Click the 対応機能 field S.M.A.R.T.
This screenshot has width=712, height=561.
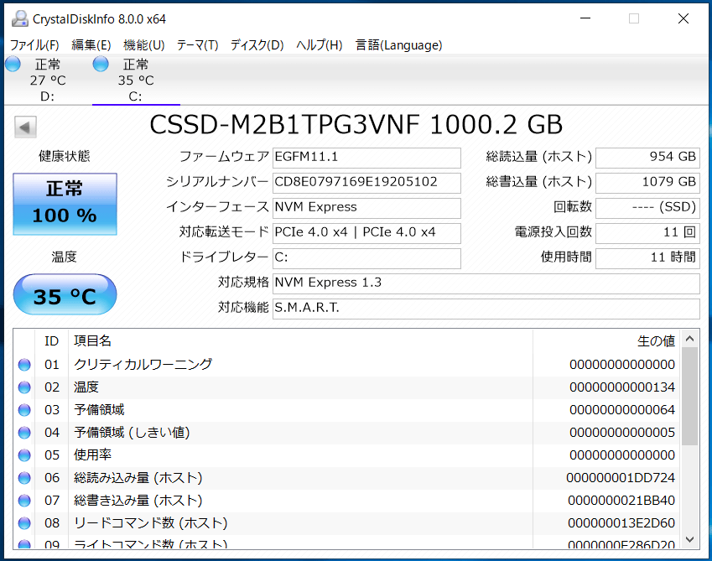486,309
